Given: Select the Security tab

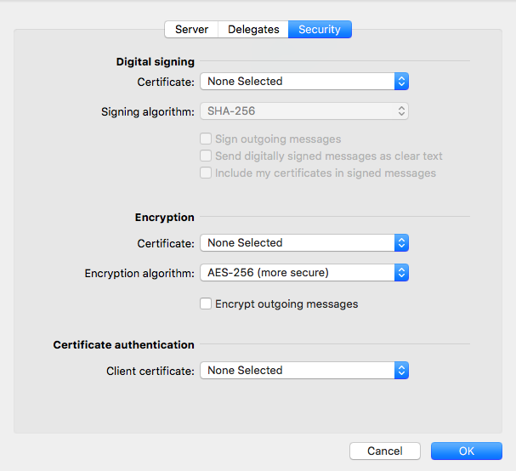Looking at the screenshot, I should point(320,29).
